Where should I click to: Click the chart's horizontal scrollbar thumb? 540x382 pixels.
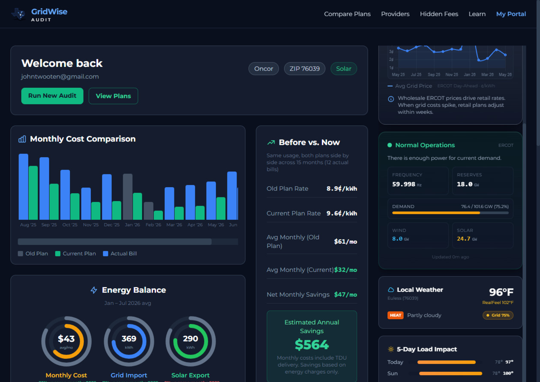115,242
